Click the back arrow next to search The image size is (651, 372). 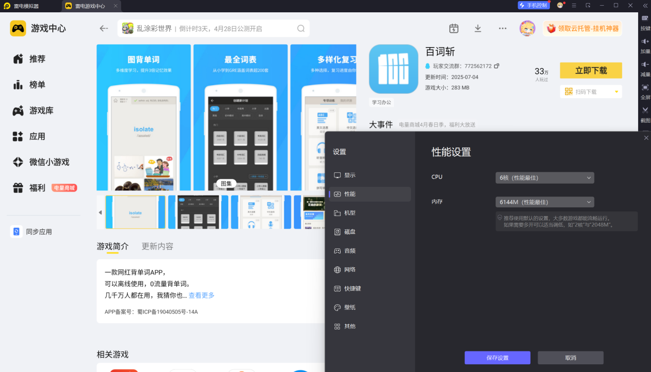pos(104,28)
